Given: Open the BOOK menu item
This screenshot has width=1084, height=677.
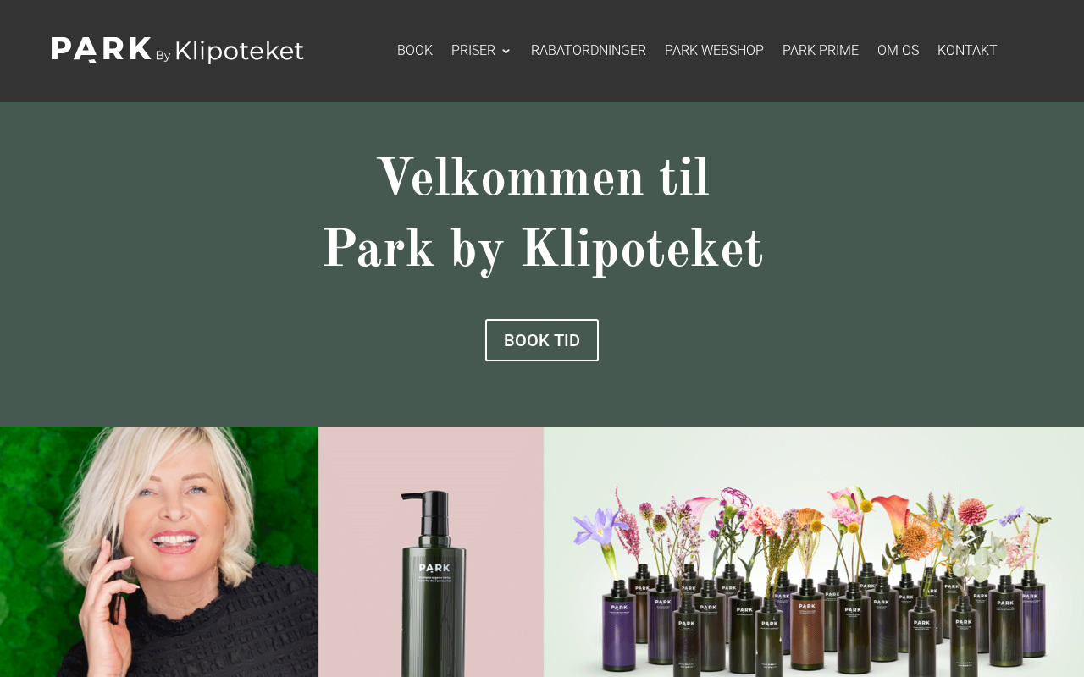Looking at the screenshot, I should 415,51.
